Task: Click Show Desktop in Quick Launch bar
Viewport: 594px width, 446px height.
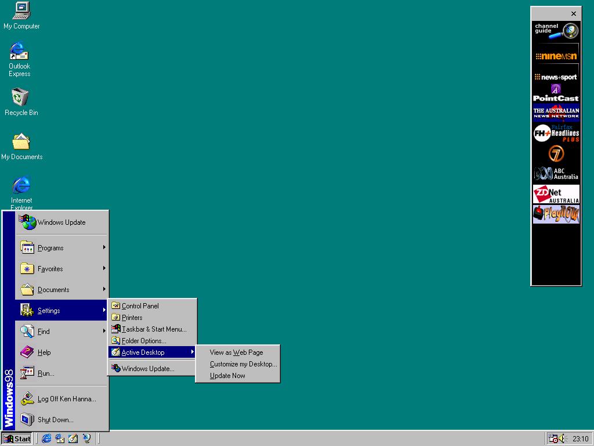Action: (x=73, y=439)
